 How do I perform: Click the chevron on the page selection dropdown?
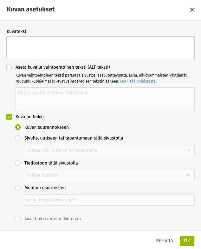coord(189,150)
